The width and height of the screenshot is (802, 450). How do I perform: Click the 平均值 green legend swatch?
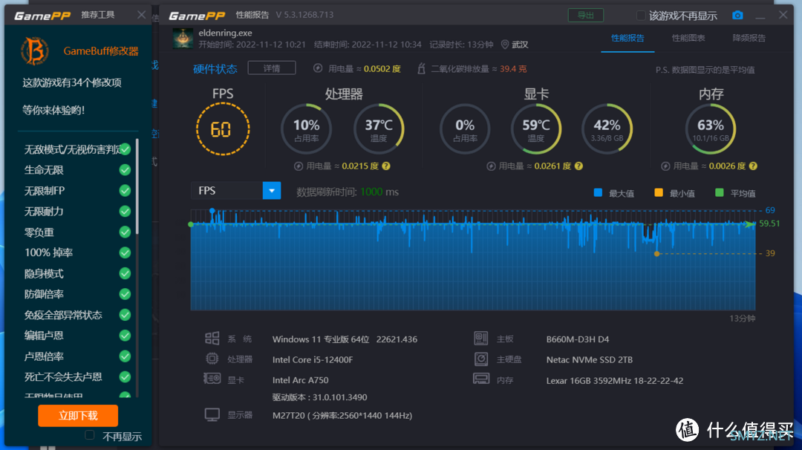[719, 193]
